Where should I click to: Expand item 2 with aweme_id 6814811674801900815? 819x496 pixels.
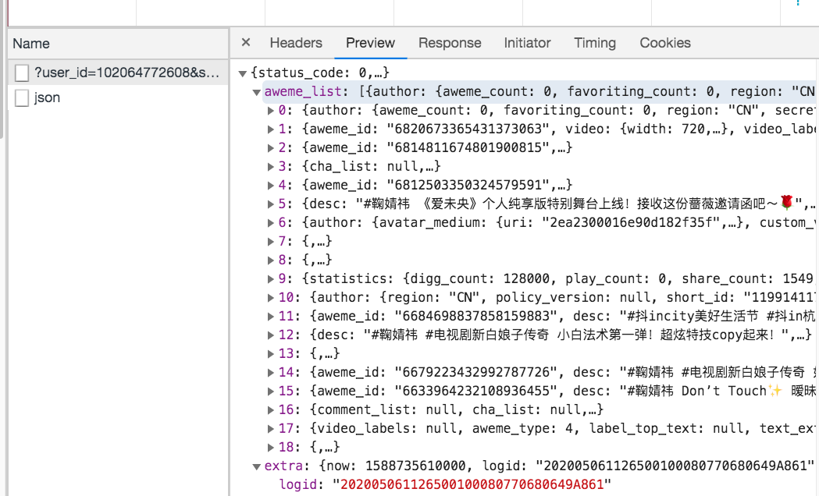click(271, 148)
